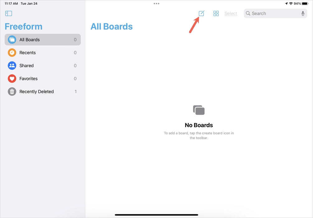Open the view options grid icon
Image resolution: width=313 pixels, height=218 pixels.
coord(216,13)
